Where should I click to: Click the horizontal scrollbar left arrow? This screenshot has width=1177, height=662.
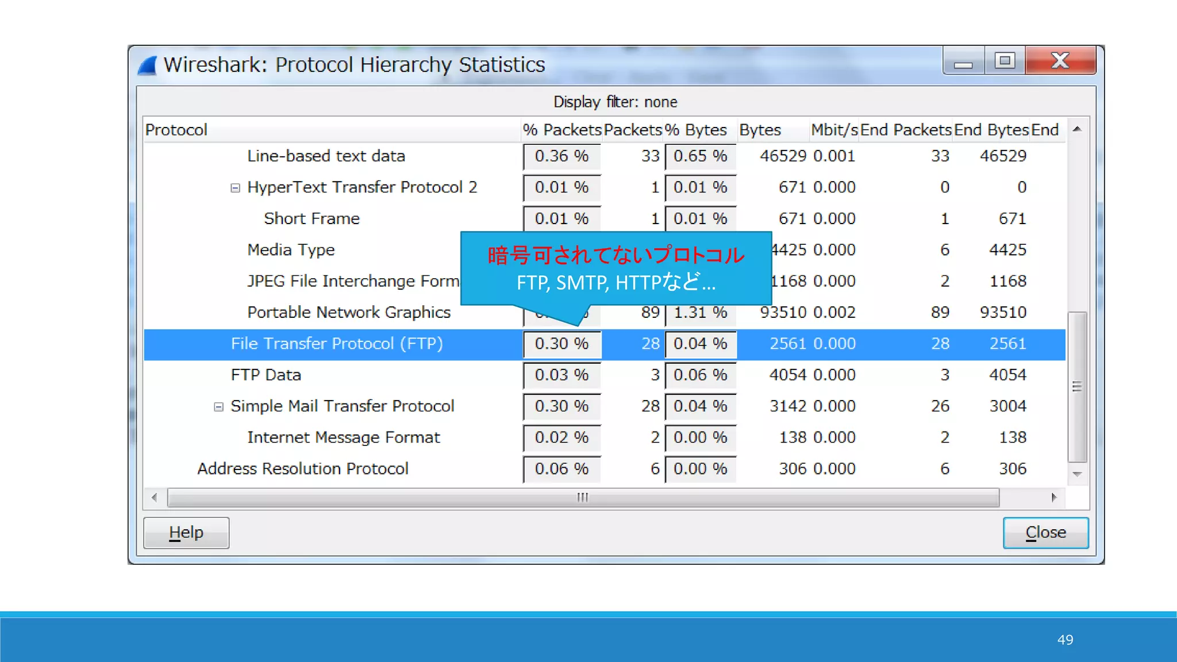(x=154, y=497)
